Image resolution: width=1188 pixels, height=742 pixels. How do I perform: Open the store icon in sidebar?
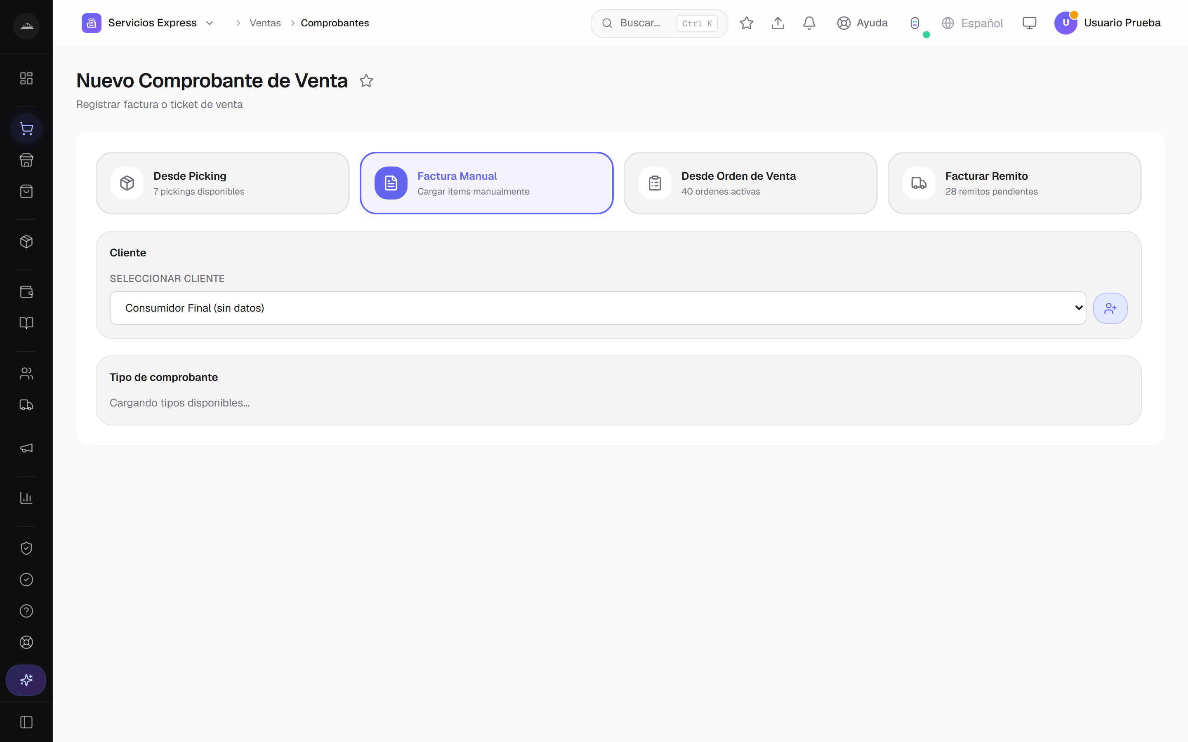click(26, 160)
